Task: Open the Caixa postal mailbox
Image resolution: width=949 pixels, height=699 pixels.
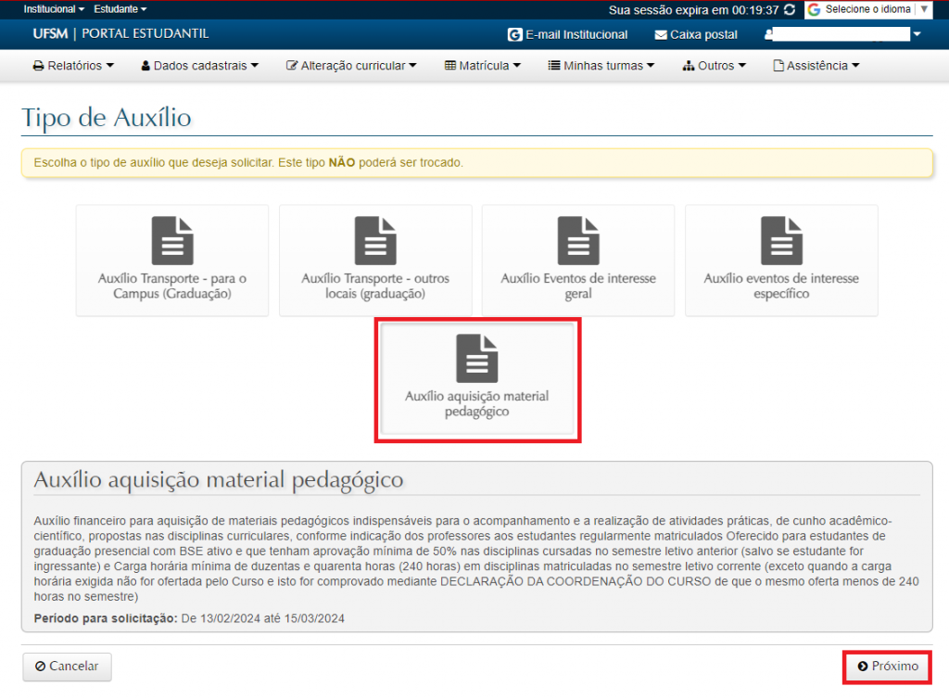Action: pyautogui.click(x=696, y=35)
